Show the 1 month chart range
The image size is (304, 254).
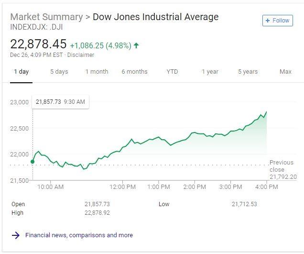(x=97, y=72)
